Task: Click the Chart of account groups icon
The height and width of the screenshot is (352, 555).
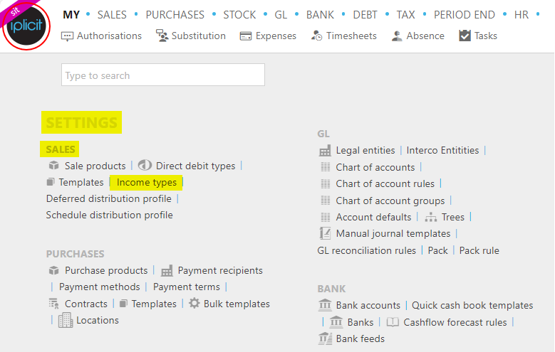Action: click(x=326, y=201)
